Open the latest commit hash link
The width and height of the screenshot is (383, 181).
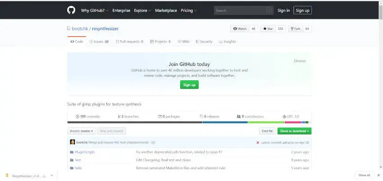click(288, 142)
